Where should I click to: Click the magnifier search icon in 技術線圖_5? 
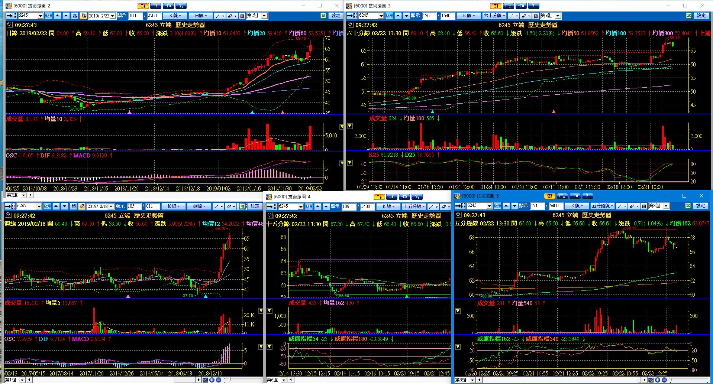pyautogui.click(x=497, y=206)
